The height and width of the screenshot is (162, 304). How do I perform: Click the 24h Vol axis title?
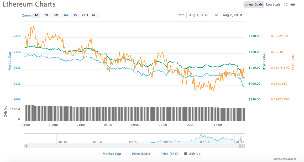[x=6, y=111]
